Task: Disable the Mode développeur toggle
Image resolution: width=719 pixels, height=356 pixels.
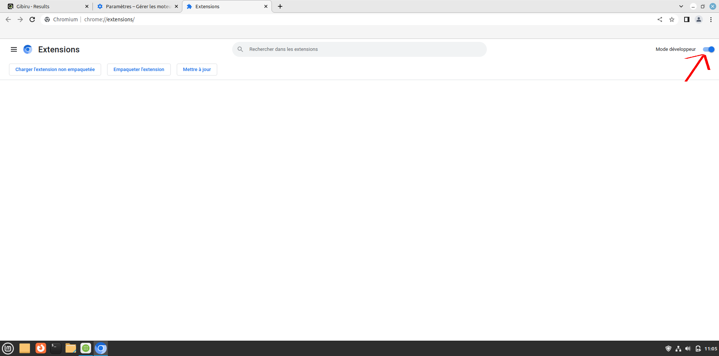Action: 709,49
